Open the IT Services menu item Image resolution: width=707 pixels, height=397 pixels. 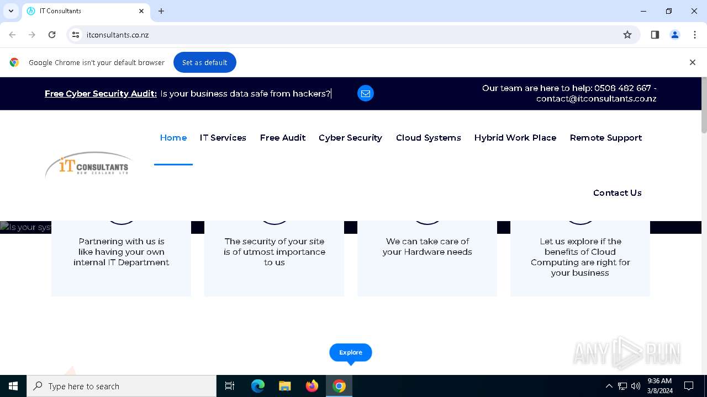click(x=223, y=138)
